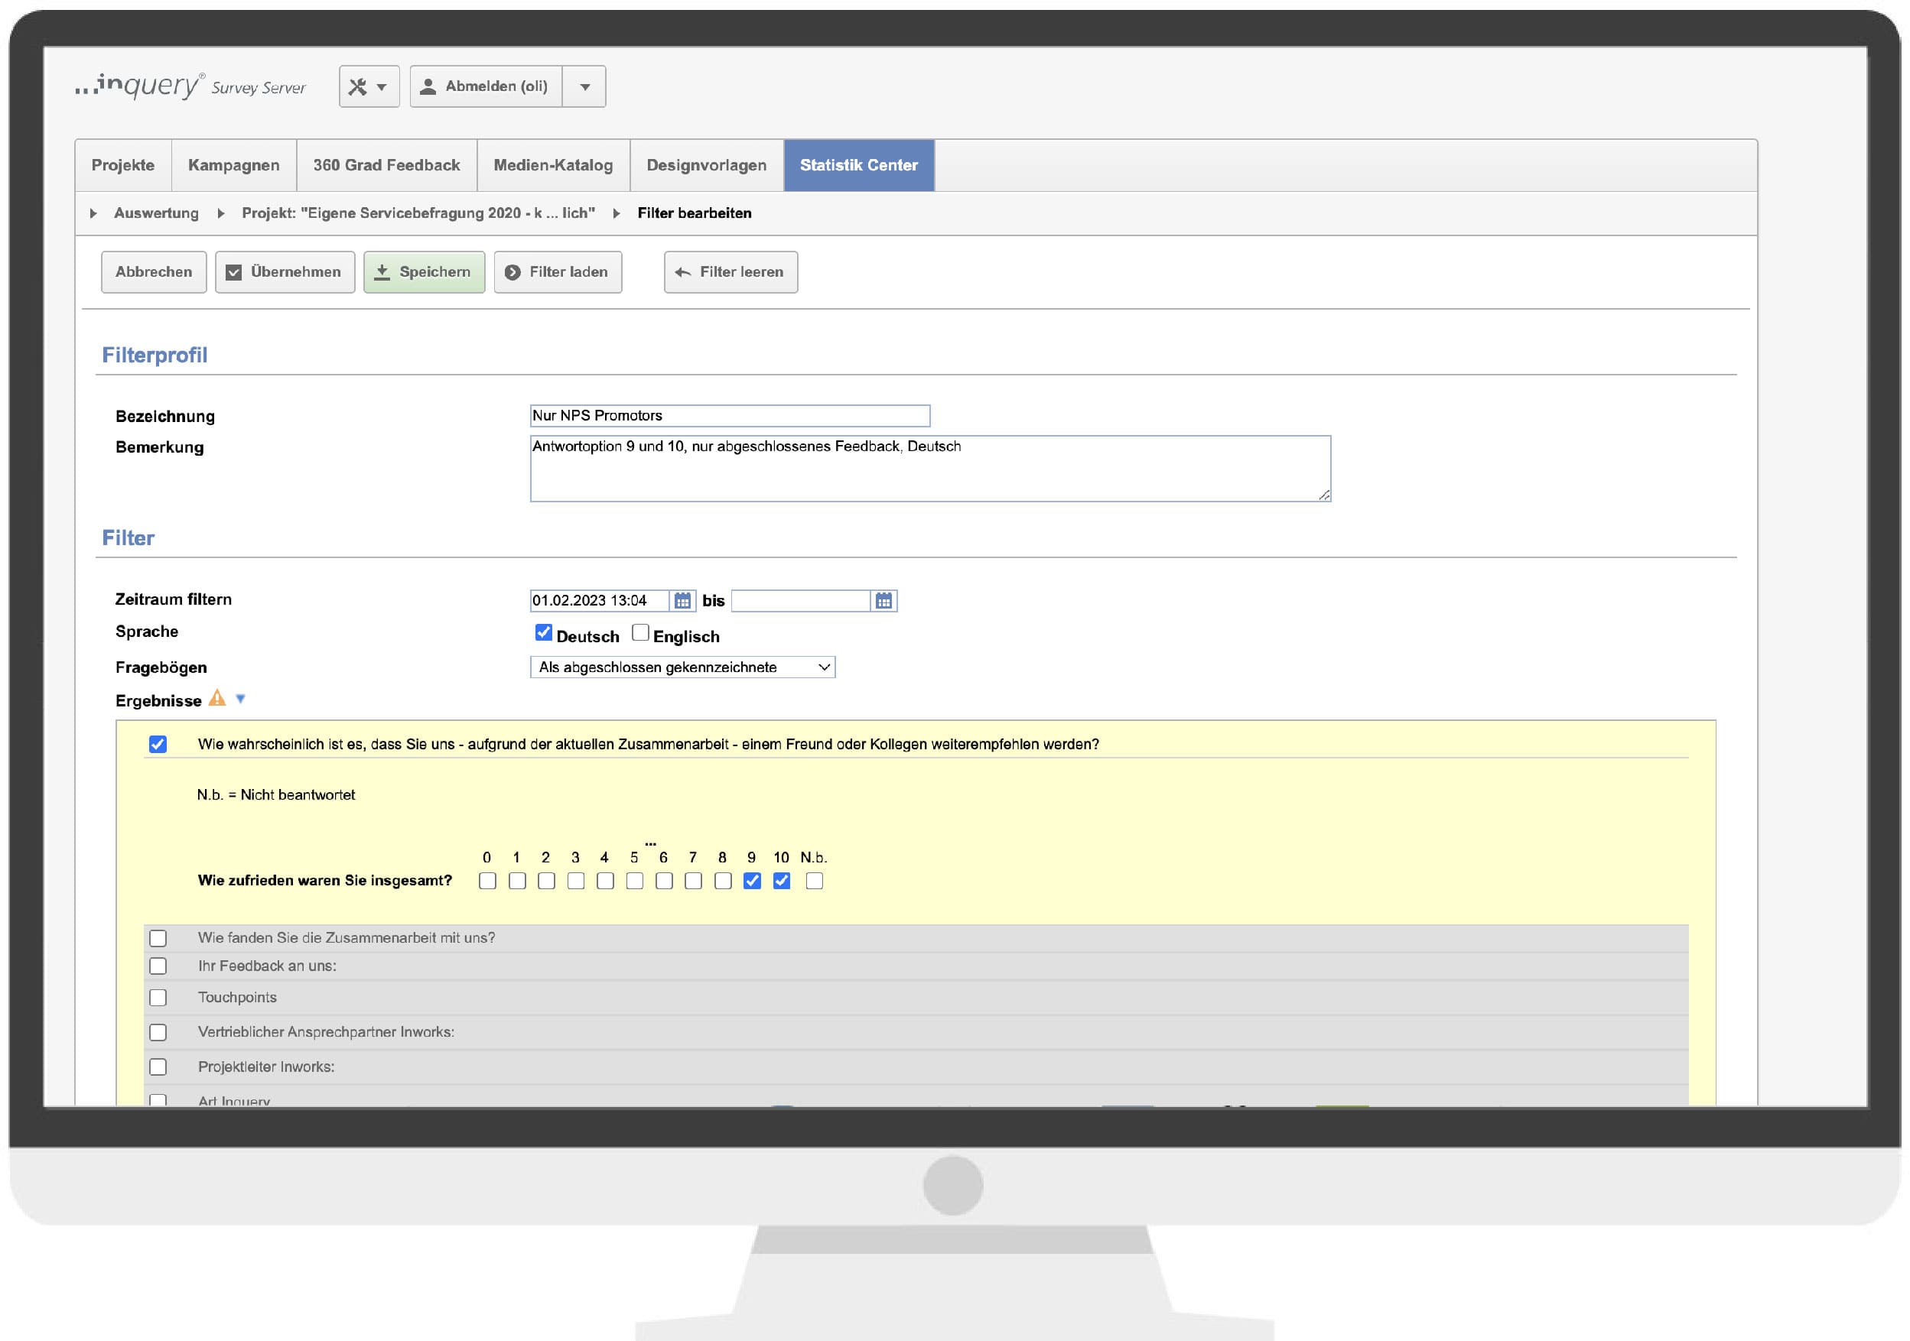Click the Bezeichnung text field
The width and height of the screenshot is (1910, 1341).
click(x=730, y=416)
